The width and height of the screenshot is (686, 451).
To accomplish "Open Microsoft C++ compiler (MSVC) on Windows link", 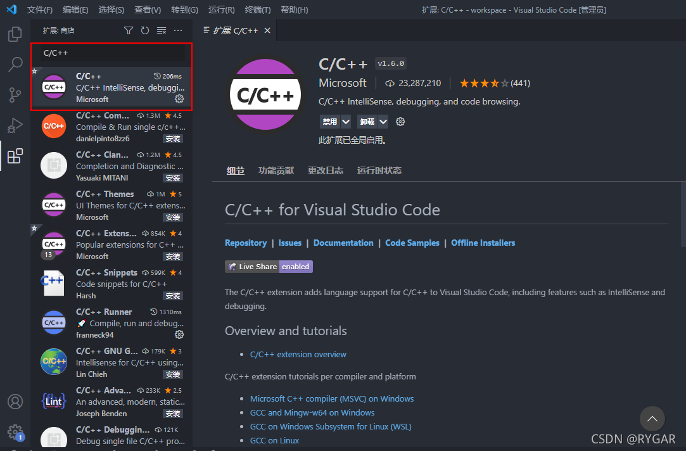I will click(x=332, y=398).
